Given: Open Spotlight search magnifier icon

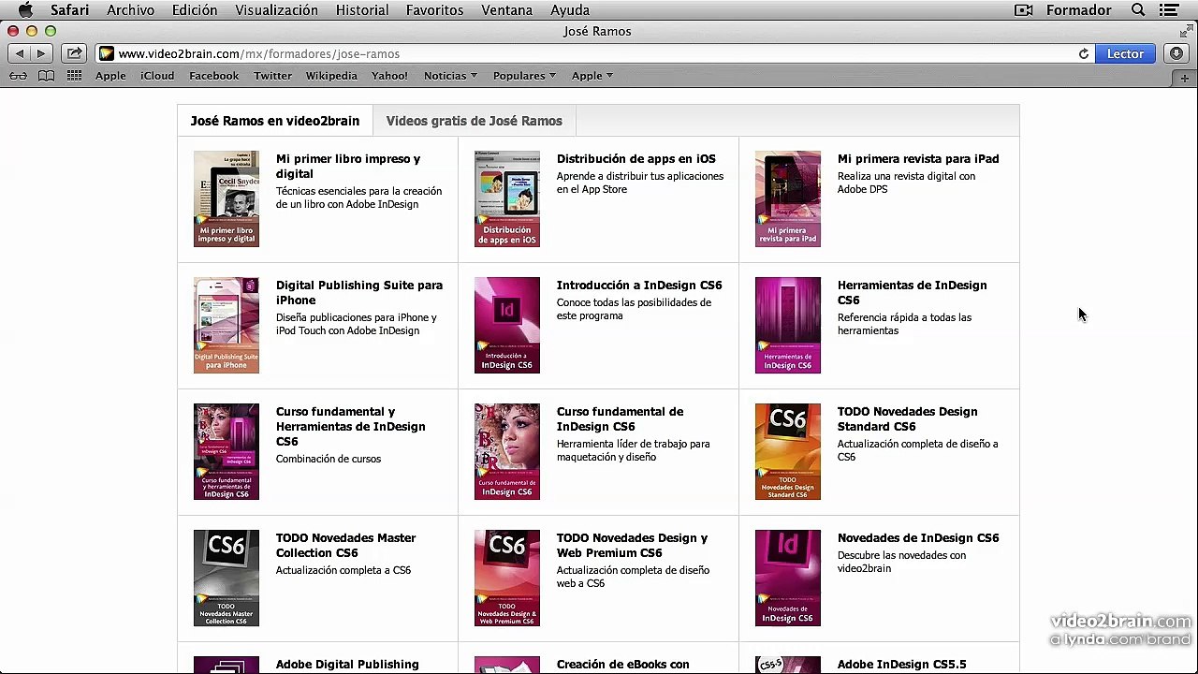Looking at the screenshot, I should [1138, 10].
